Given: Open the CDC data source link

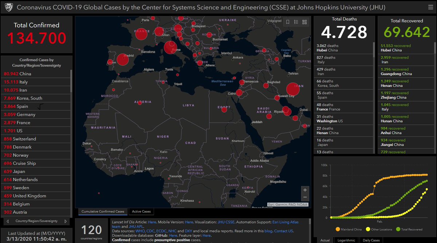Looking at the screenshot, I should [151, 231].
